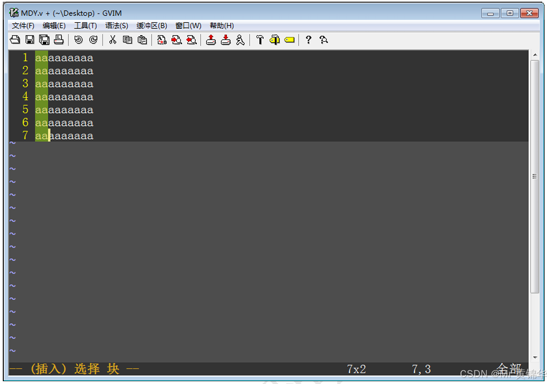Open the 窗口(W) menu
The height and width of the screenshot is (384, 549).
point(189,26)
